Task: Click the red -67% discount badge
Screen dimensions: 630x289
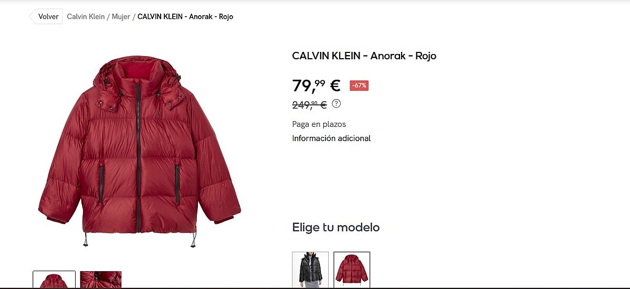Action: [359, 85]
